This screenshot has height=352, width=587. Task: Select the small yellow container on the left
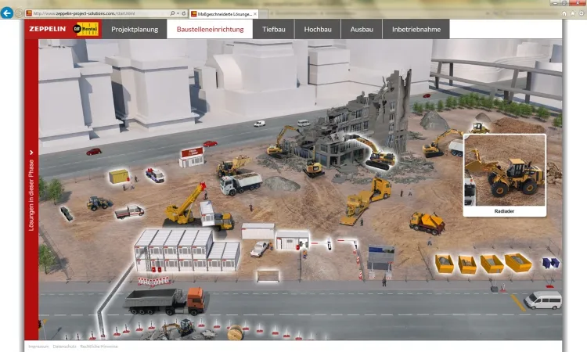(x=119, y=177)
